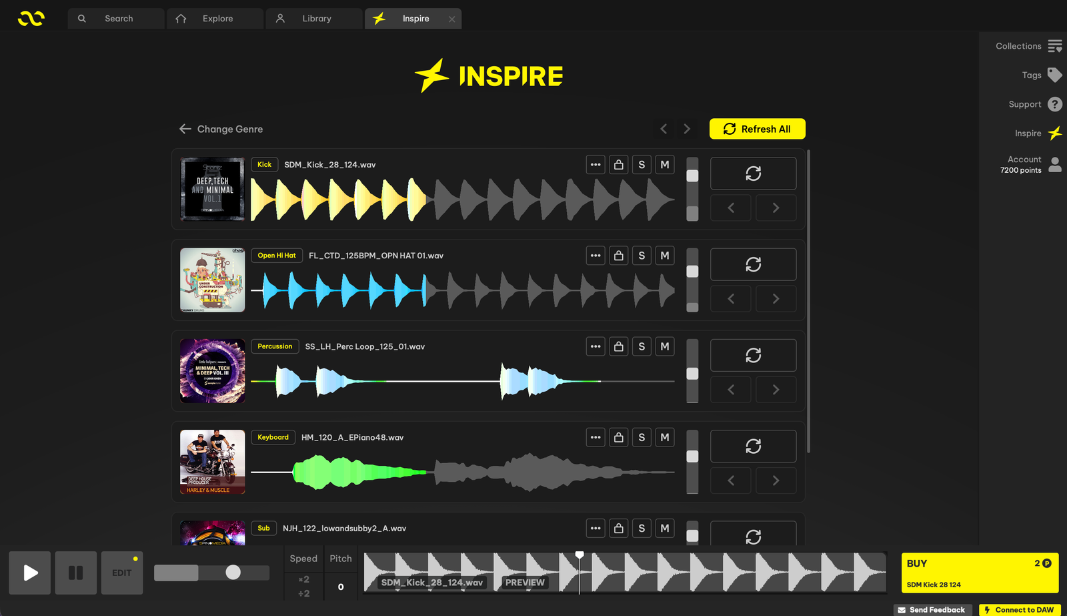The width and height of the screenshot is (1067, 616).
Task: Toggle the EDIT mode button
Action: 122,573
